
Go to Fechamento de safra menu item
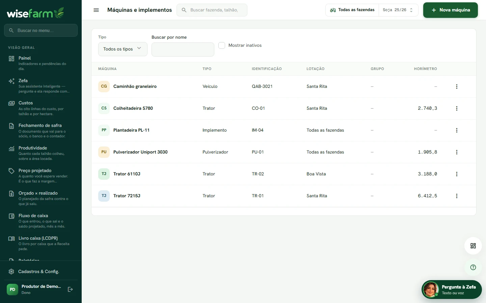point(41,131)
